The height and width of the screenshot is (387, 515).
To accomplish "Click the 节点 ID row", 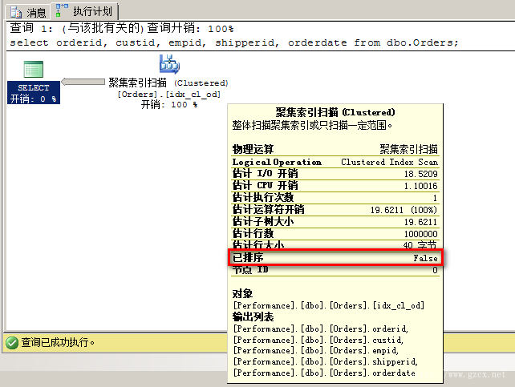I will [x=335, y=270].
